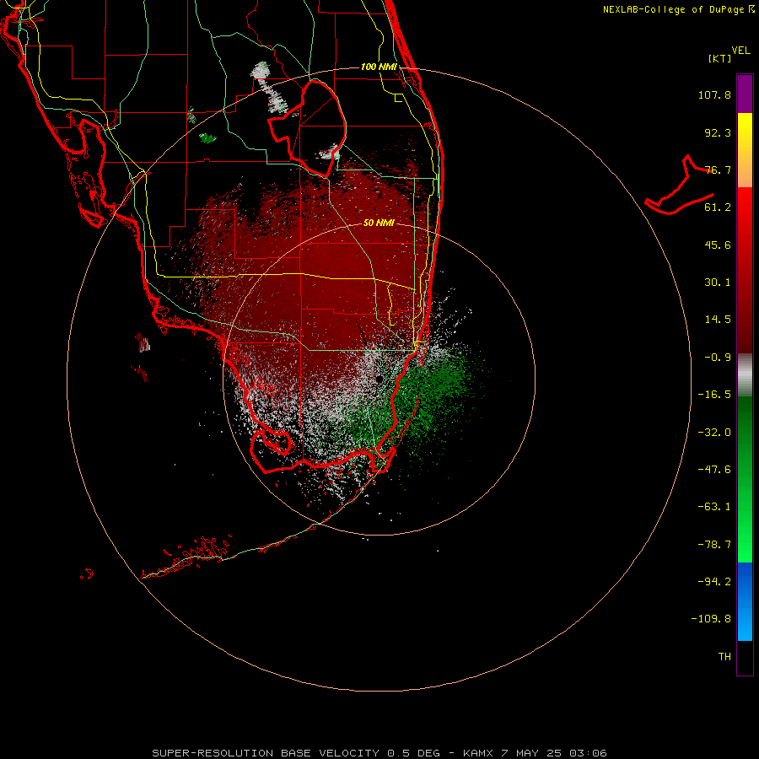759x759 pixels.
Task: Click the blue segment of velocity color bar
Action: [x=745, y=601]
